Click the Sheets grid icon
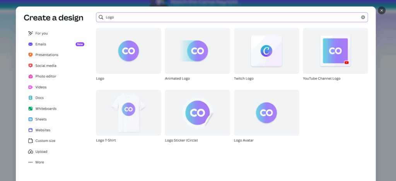The image size is (396, 181). click(31, 119)
